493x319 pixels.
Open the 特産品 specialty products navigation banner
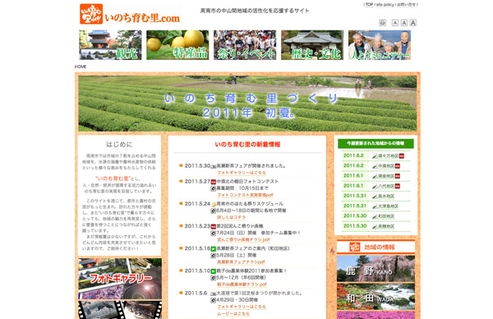coord(177,45)
